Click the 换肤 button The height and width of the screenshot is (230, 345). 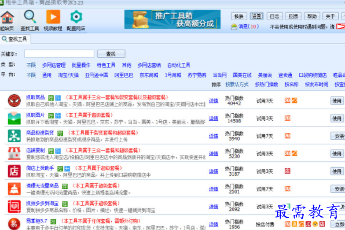pos(238,16)
